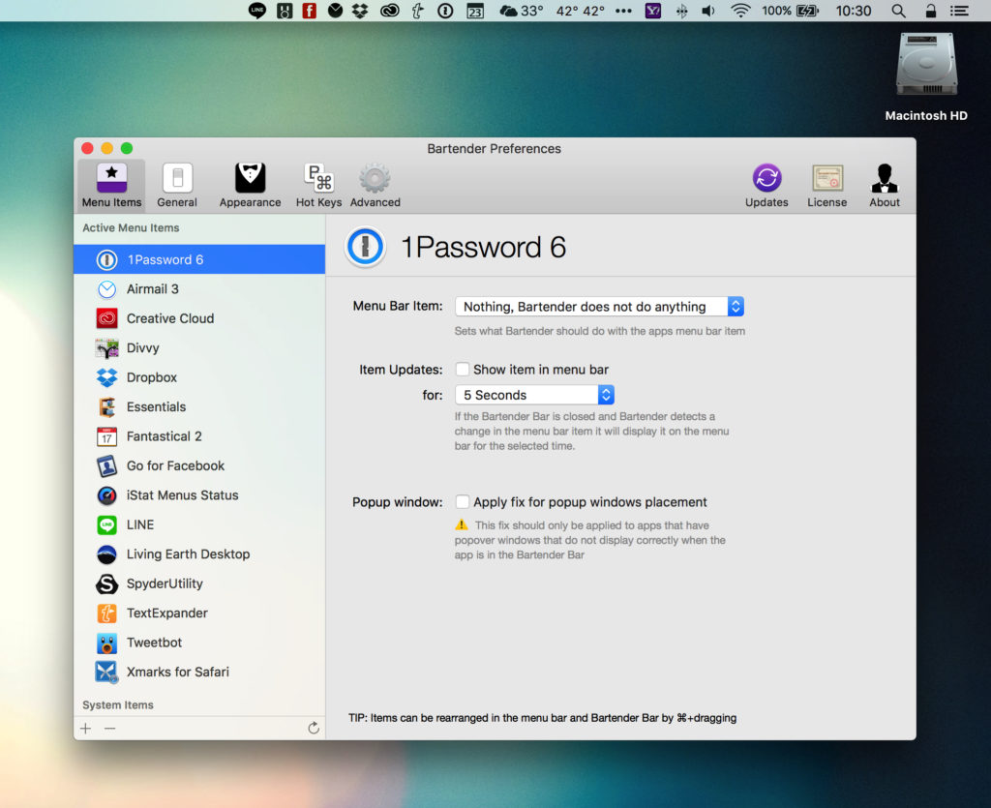
Task: Select iStat Menus Status entry
Action: (x=182, y=495)
